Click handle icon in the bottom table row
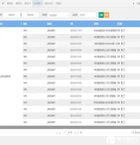The height and width of the screenshot is (145, 140). tap(122, 122)
